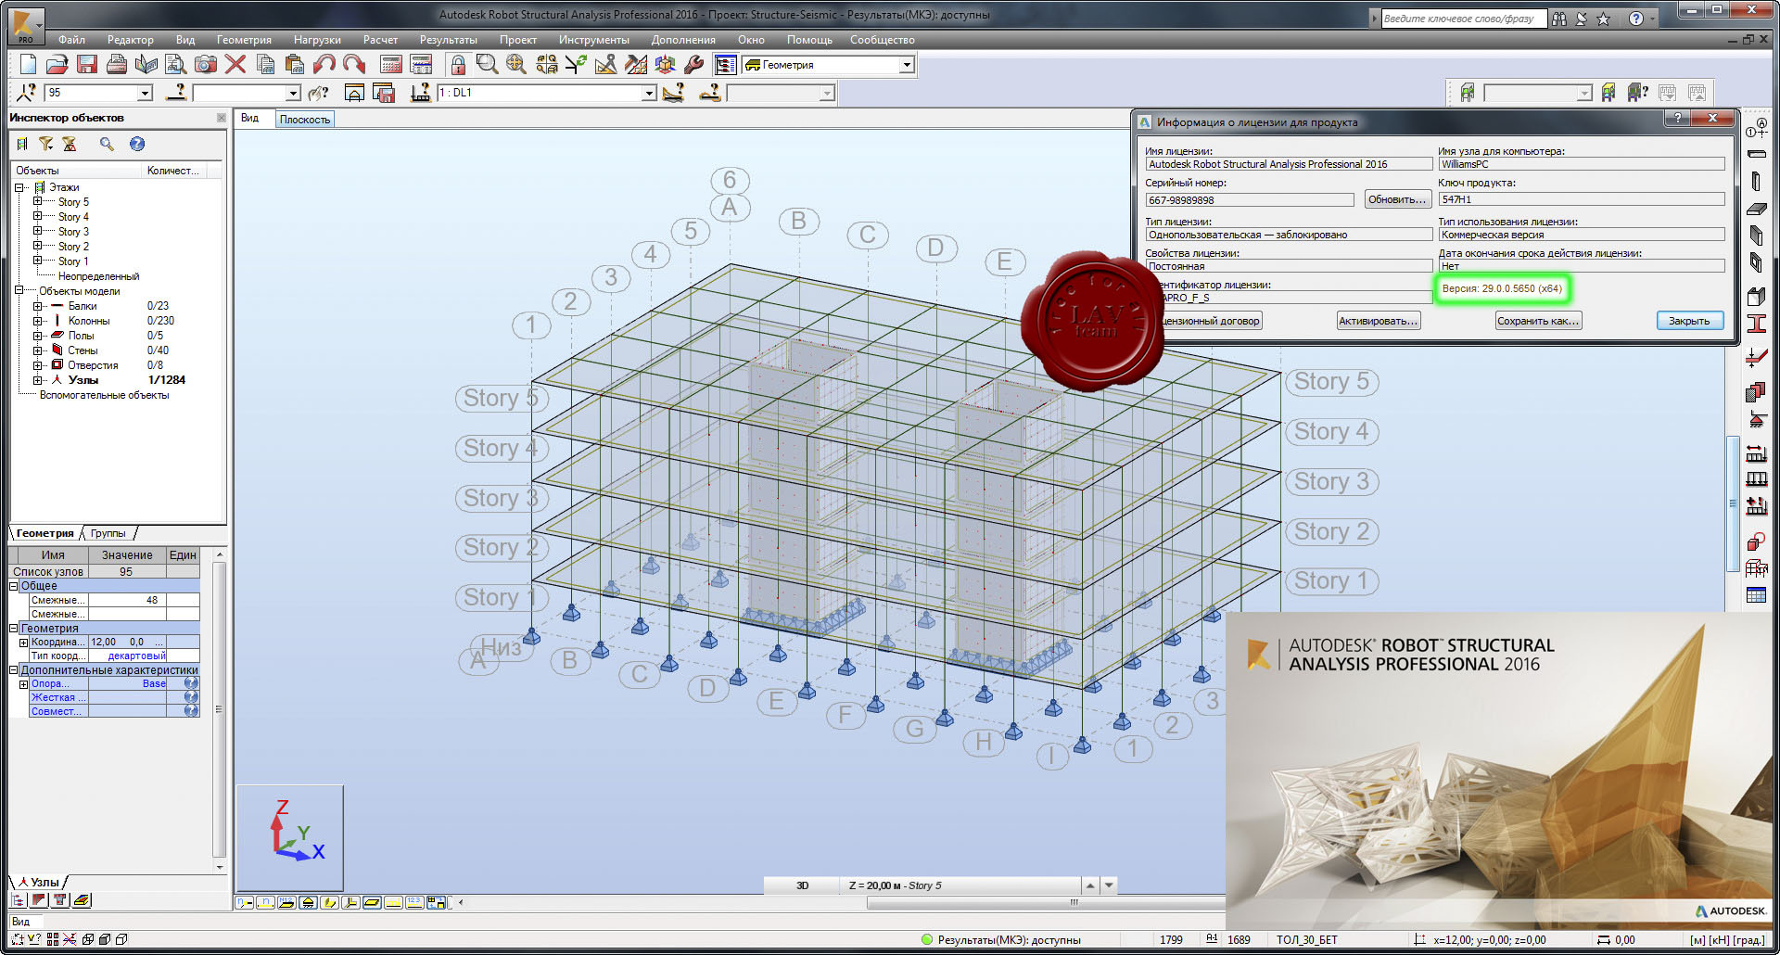Image resolution: width=1780 pixels, height=955 pixels.
Task: Open print preview with the magnifier page icon
Action: click(176, 64)
